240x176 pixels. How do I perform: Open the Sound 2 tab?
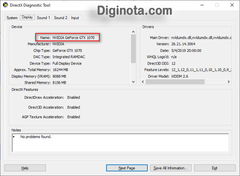(x=61, y=18)
